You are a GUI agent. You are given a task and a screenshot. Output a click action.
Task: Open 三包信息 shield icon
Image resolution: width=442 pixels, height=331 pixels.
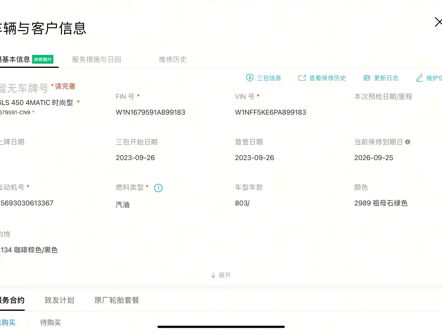(x=249, y=78)
